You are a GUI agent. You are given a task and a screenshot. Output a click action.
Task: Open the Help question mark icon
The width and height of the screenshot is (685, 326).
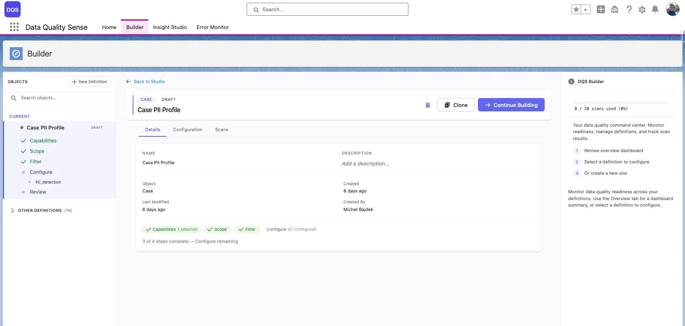[x=629, y=9]
